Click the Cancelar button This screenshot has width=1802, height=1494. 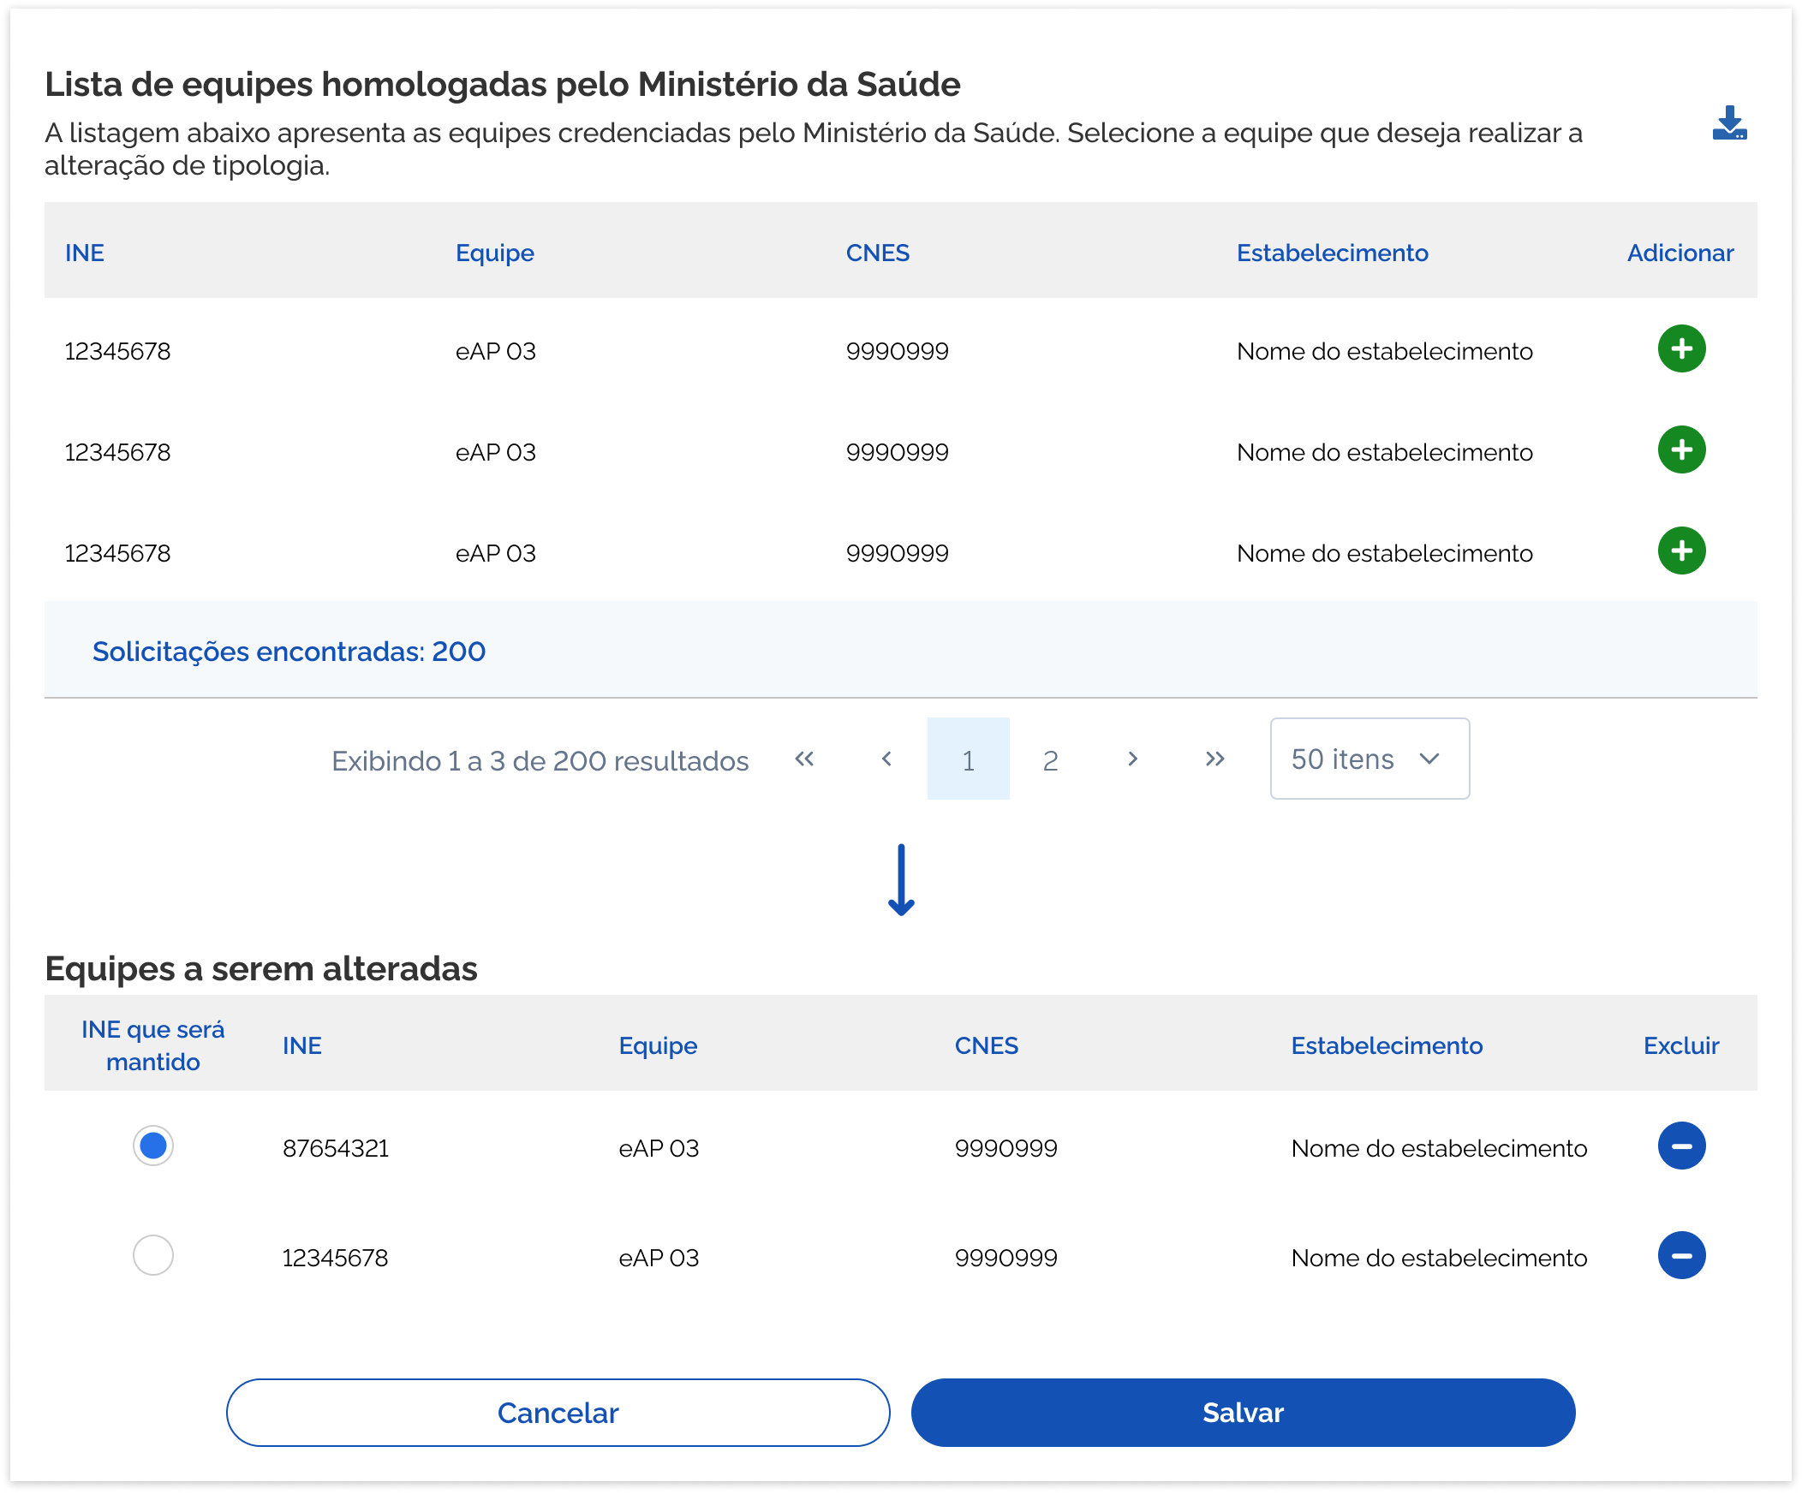(558, 1413)
